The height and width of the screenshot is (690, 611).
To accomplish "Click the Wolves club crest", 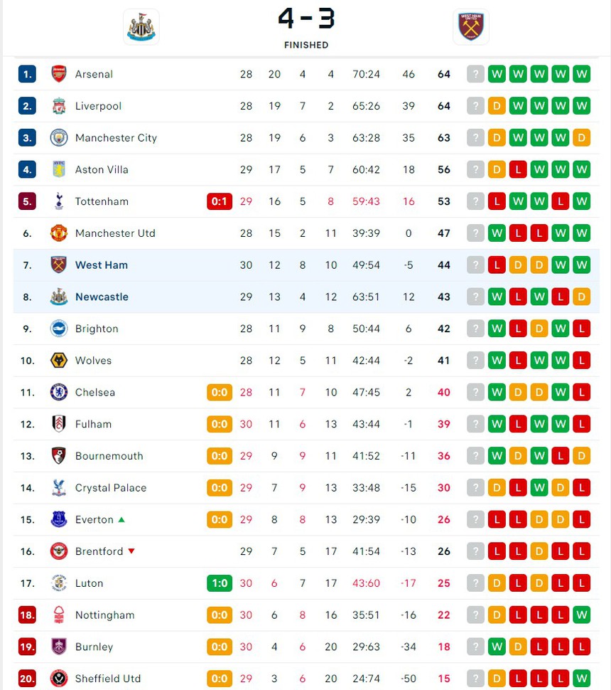I will (x=58, y=361).
